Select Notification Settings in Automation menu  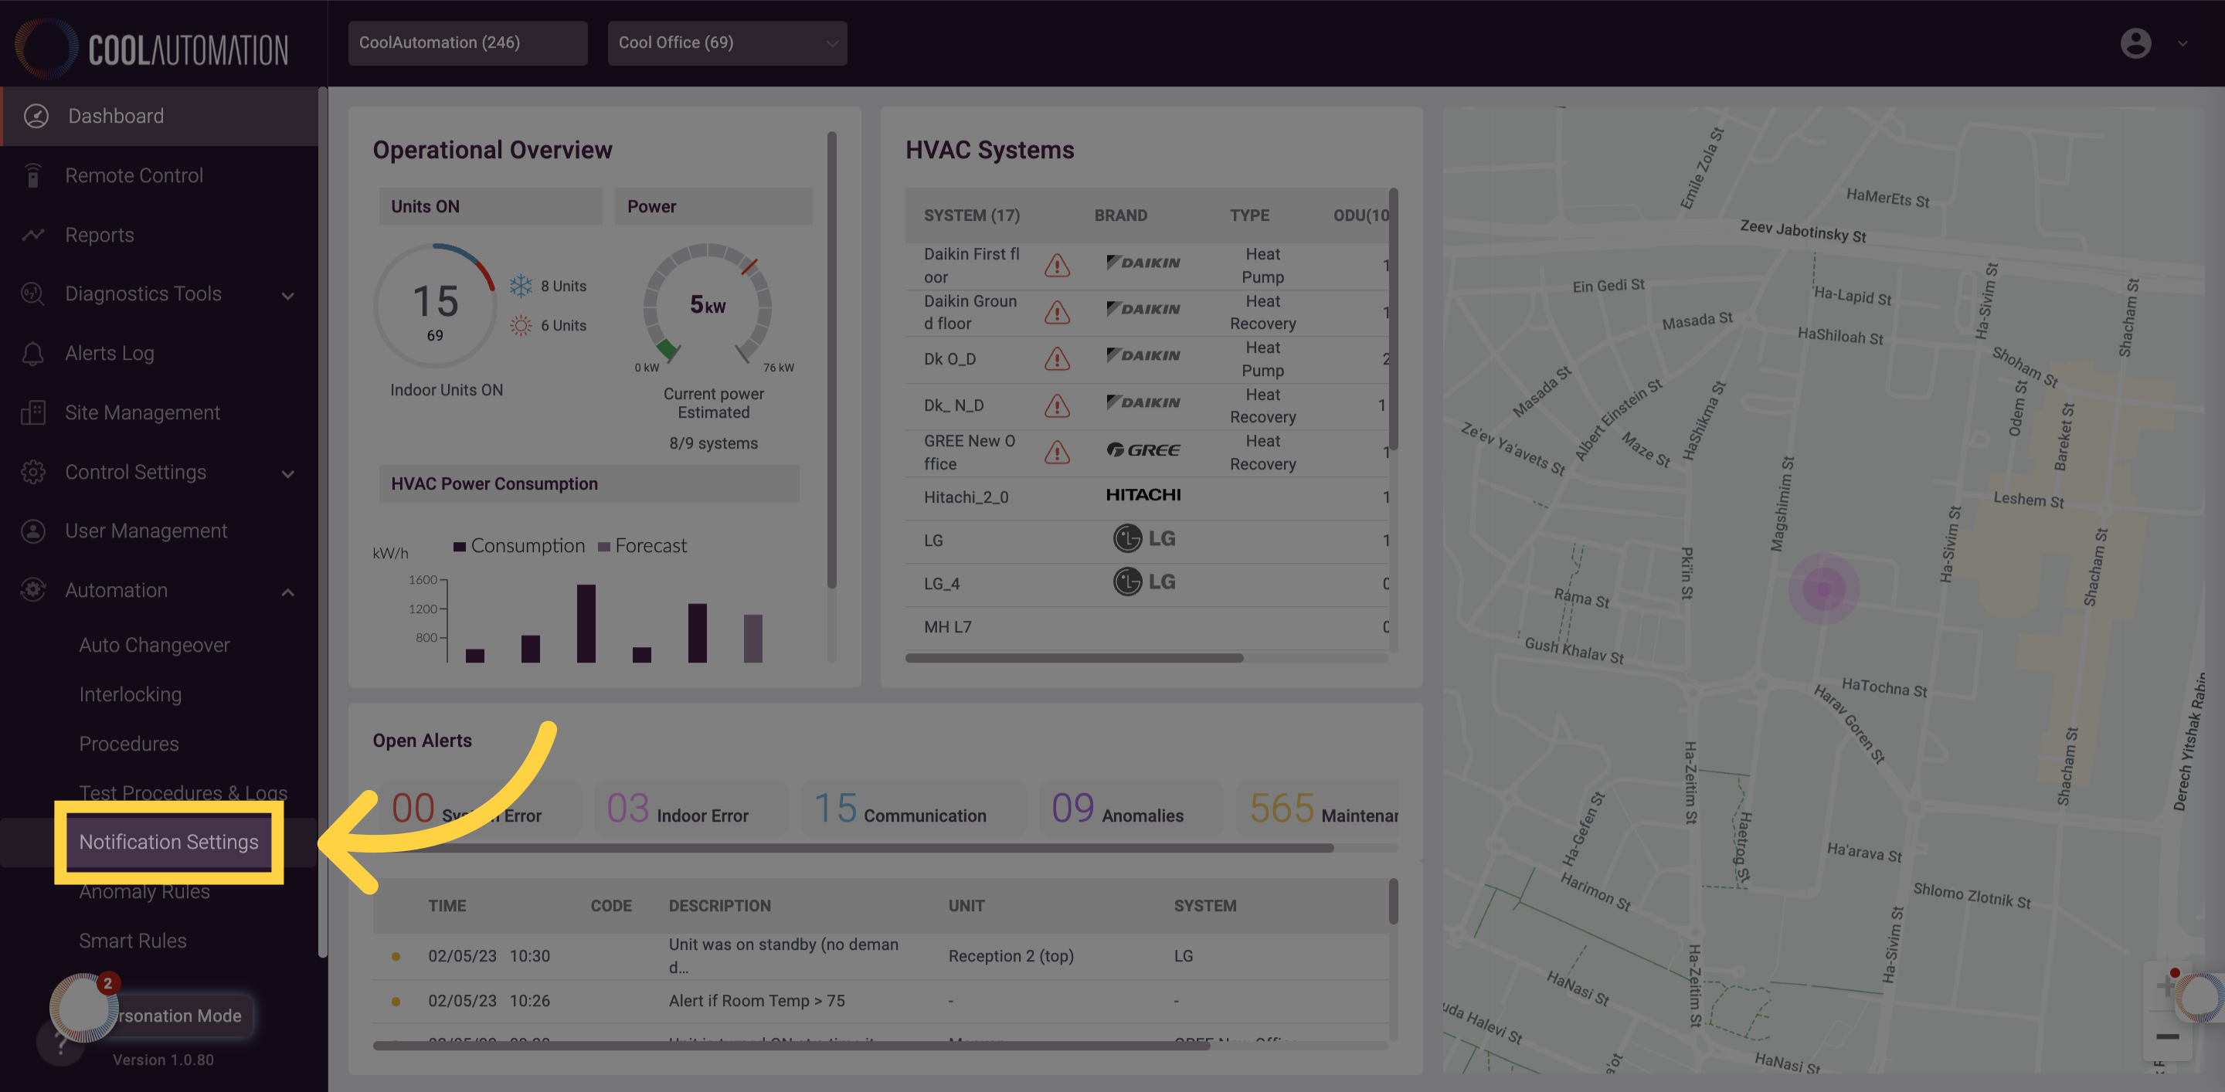pyautogui.click(x=168, y=842)
